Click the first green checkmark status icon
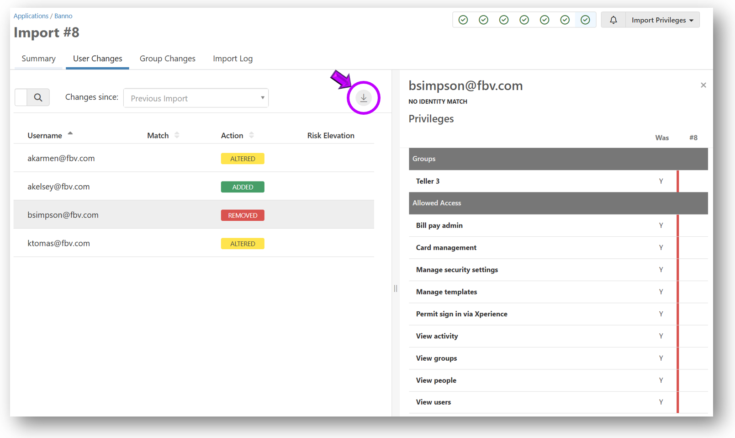The width and height of the screenshot is (735, 438). click(463, 20)
